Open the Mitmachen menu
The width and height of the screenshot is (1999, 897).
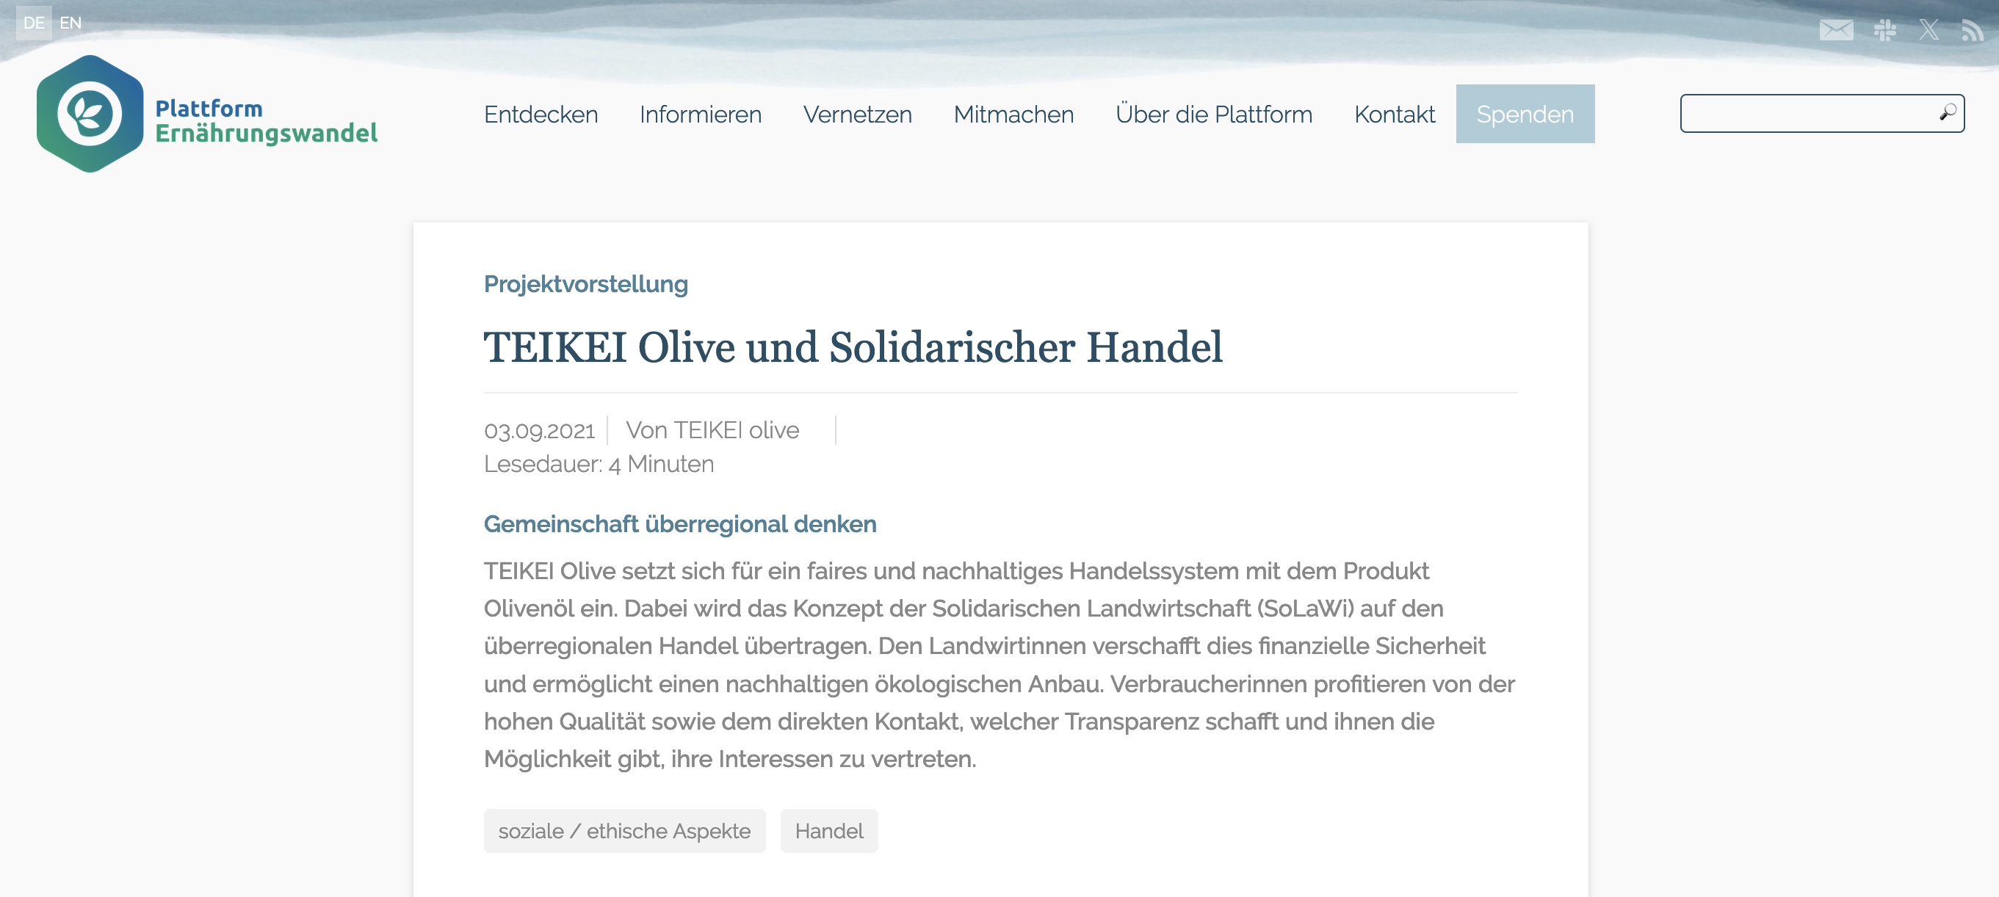pos(1013,114)
